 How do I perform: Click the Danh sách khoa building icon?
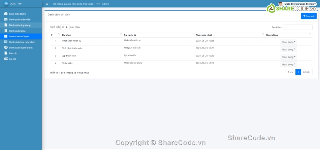pyautogui.click(x=6, y=31)
